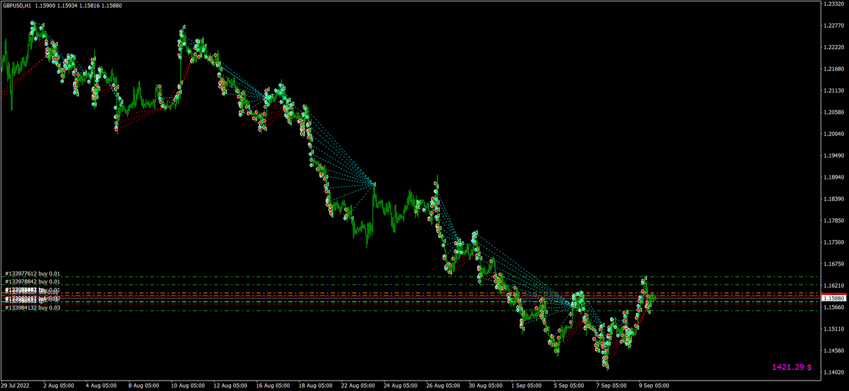
Task: Click the 1 Sep 05:00 time label
Action: pos(527,386)
